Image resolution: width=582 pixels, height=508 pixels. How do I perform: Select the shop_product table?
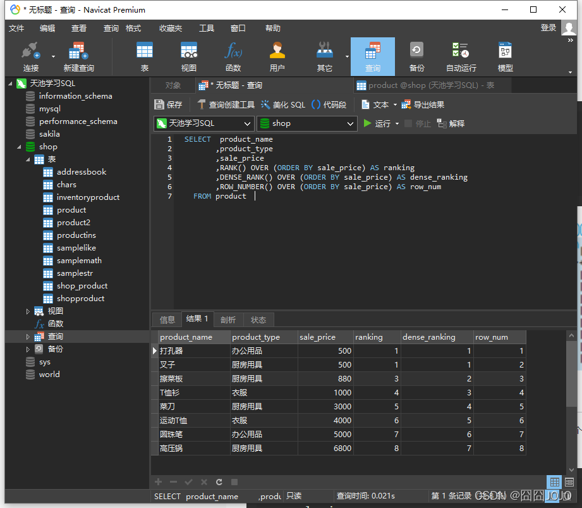(82, 286)
